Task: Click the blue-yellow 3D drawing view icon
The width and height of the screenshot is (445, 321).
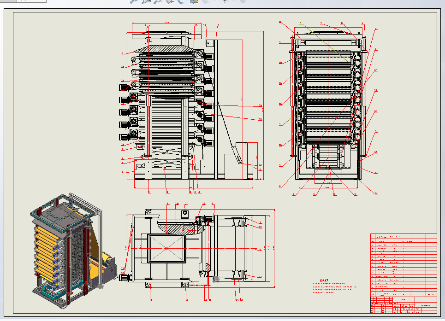Action: [x=194, y=1]
